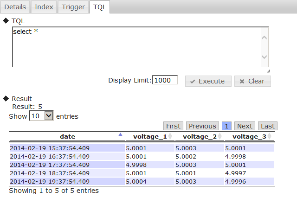297x204 pixels.
Task: Open the Index tab
Action: pyautogui.click(x=44, y=7)
